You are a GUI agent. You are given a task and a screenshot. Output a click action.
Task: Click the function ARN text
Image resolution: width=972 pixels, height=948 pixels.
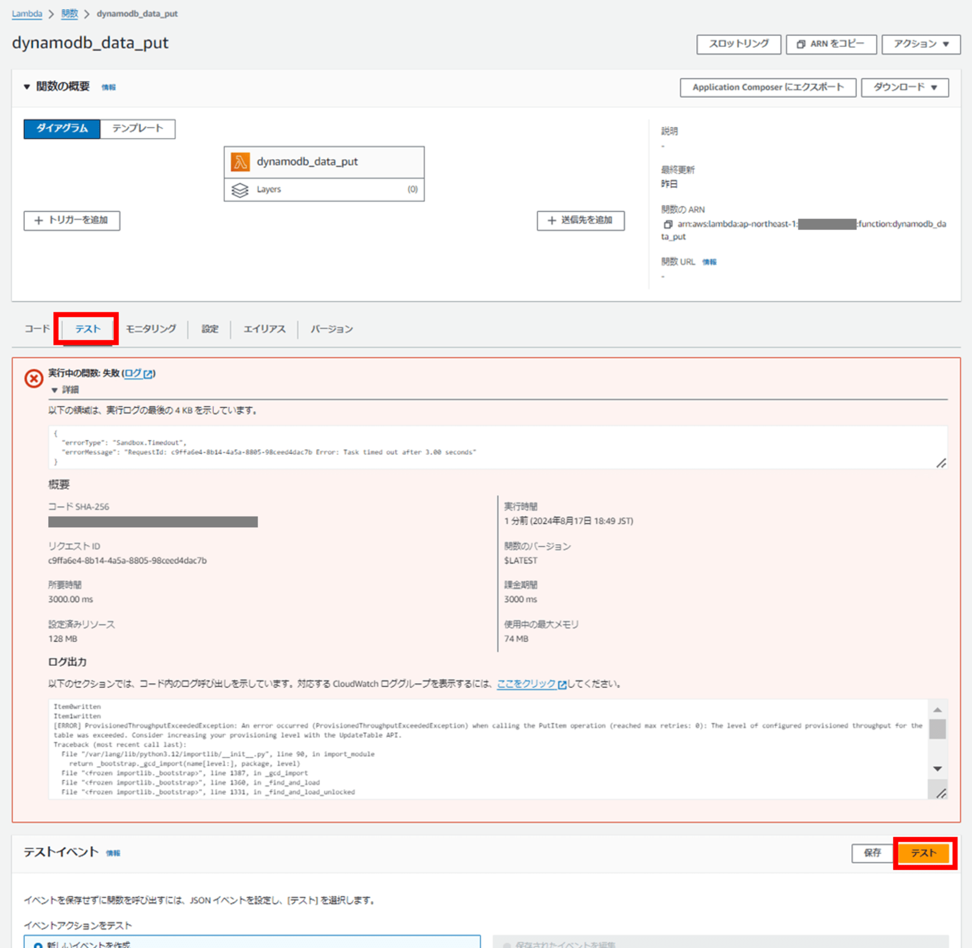[x=804, y=230]
